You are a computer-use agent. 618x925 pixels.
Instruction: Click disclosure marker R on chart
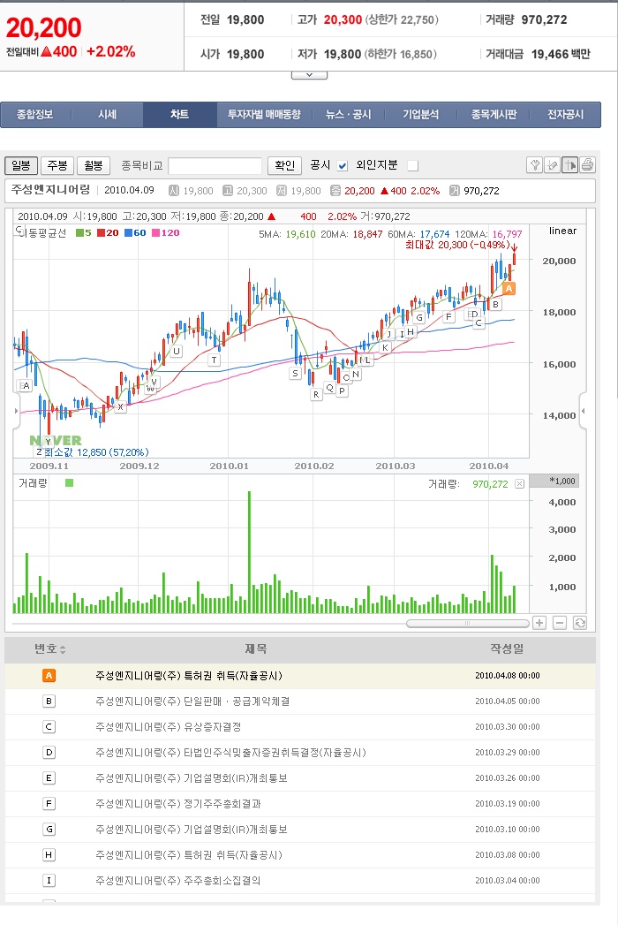316,394
